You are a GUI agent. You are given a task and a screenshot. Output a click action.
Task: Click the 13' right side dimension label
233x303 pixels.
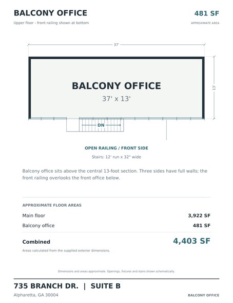[x=214, y=88]
